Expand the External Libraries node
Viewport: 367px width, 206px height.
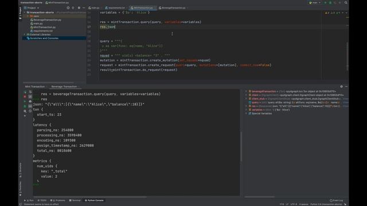pos(25,34)
